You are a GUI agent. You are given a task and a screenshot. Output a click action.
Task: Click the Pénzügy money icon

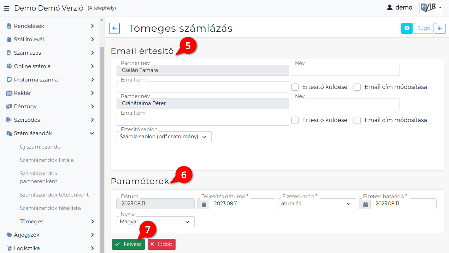pos(9,107)
